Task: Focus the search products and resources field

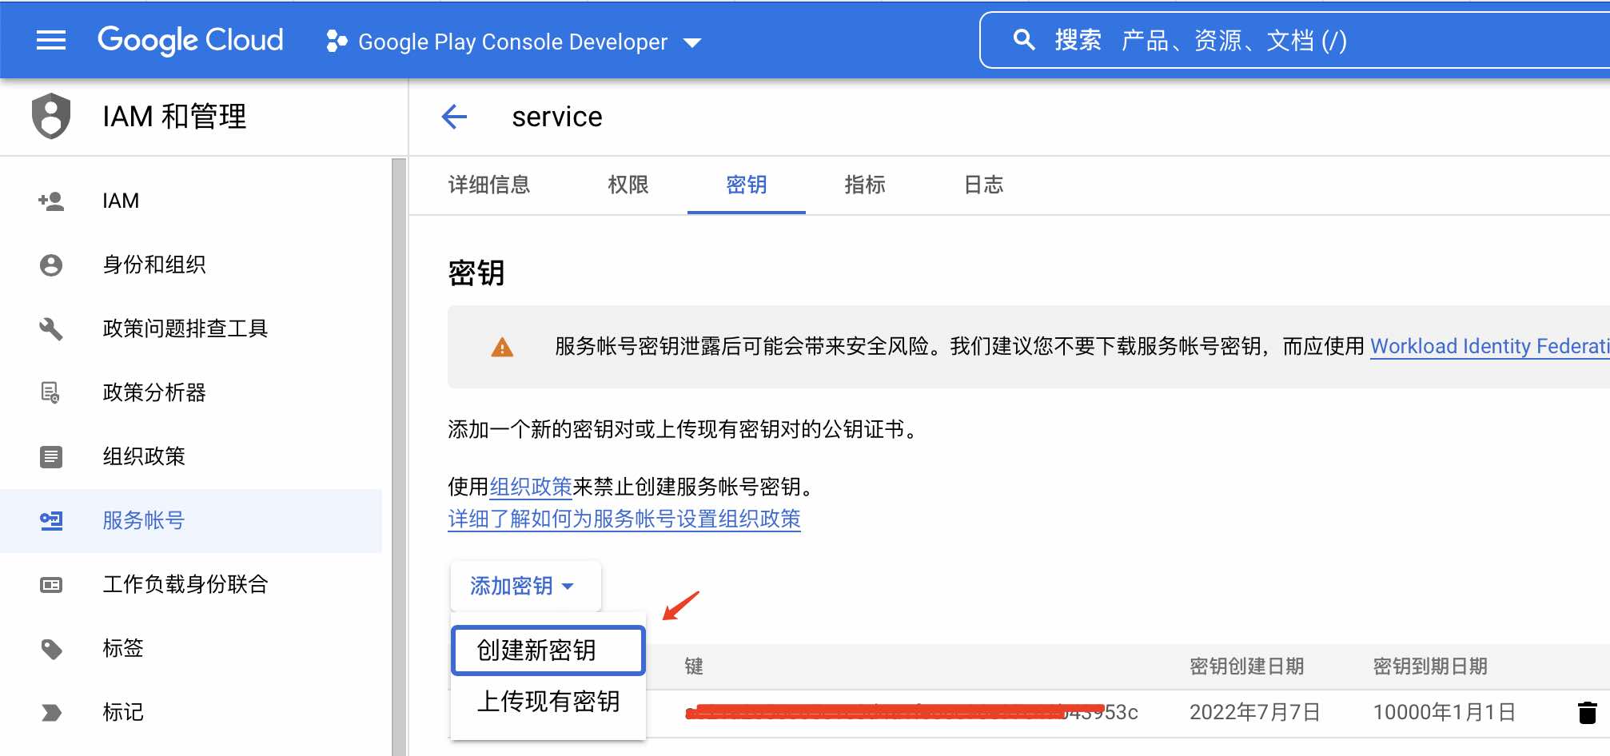Action: pos(1295,40)
